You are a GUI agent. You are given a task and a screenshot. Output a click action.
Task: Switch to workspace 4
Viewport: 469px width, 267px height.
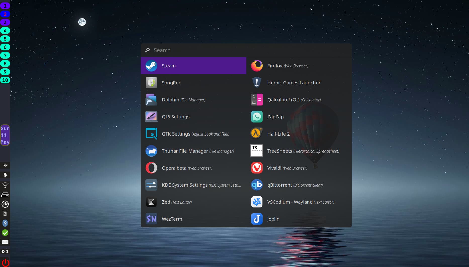point(5,31)
